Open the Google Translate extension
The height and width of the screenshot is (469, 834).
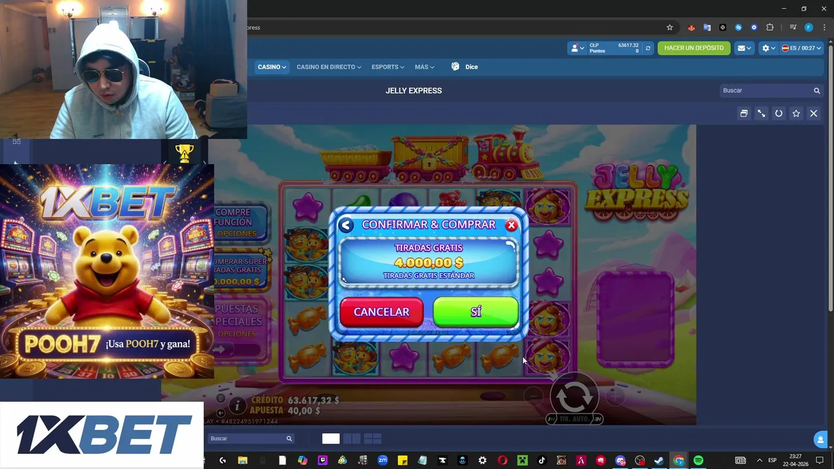[707, 27]
